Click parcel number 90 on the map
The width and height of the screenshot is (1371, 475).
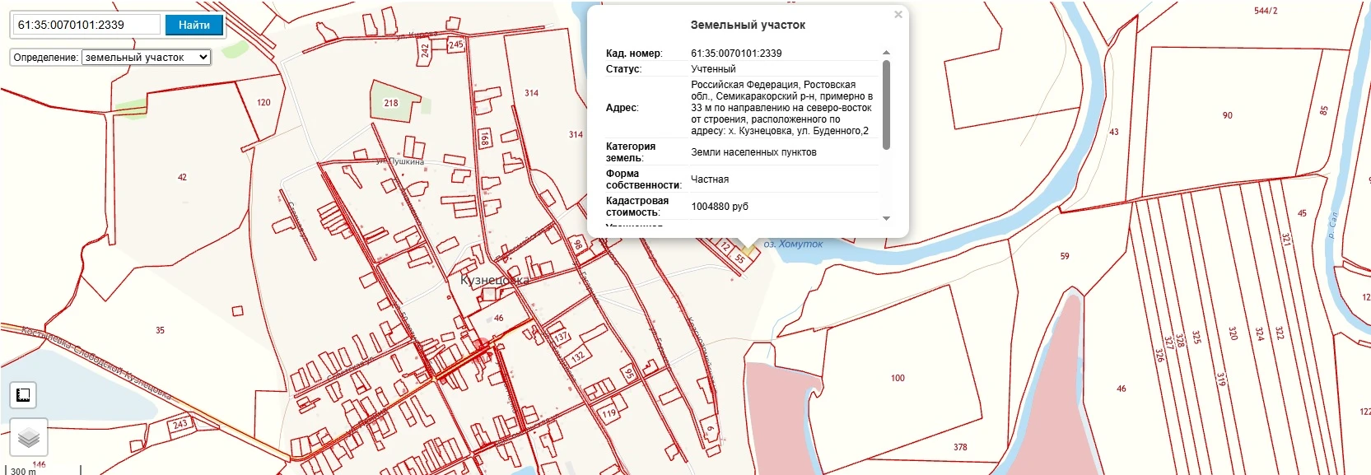pyautogui.click(x=1228, y=115)
